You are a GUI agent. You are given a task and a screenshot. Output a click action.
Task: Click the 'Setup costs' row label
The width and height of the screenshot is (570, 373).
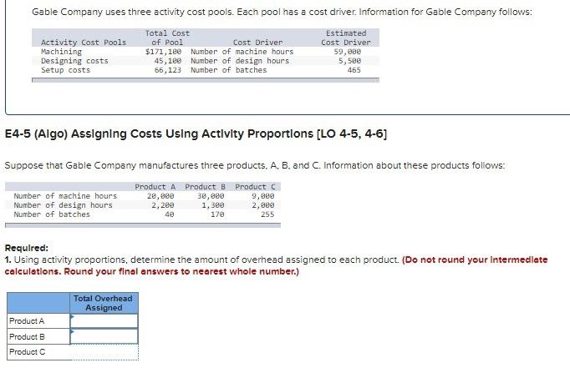click(65, 70)
